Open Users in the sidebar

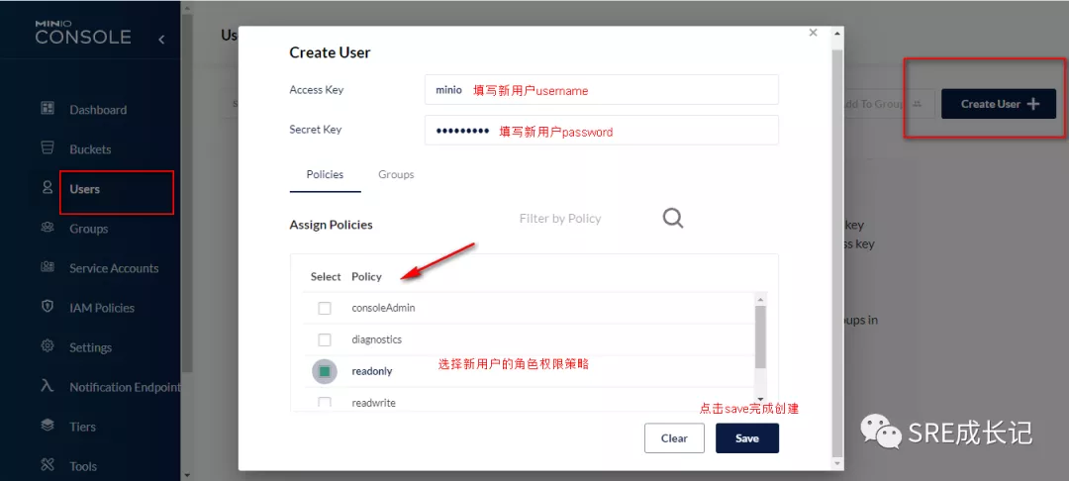pos(84,189)
